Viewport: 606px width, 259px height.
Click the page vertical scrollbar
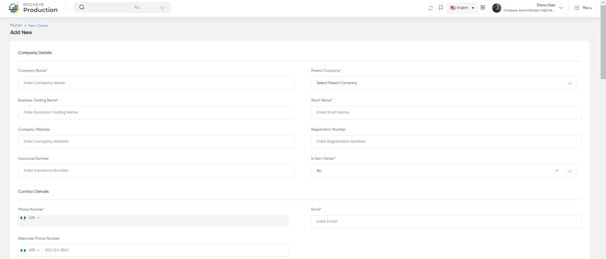603,42
